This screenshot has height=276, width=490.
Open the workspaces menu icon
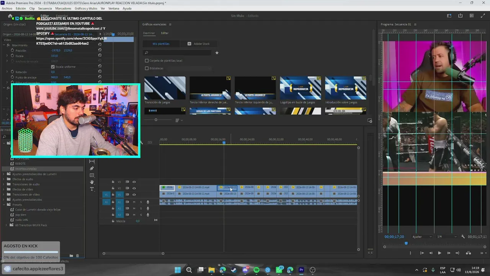click(x=449, y=16)
